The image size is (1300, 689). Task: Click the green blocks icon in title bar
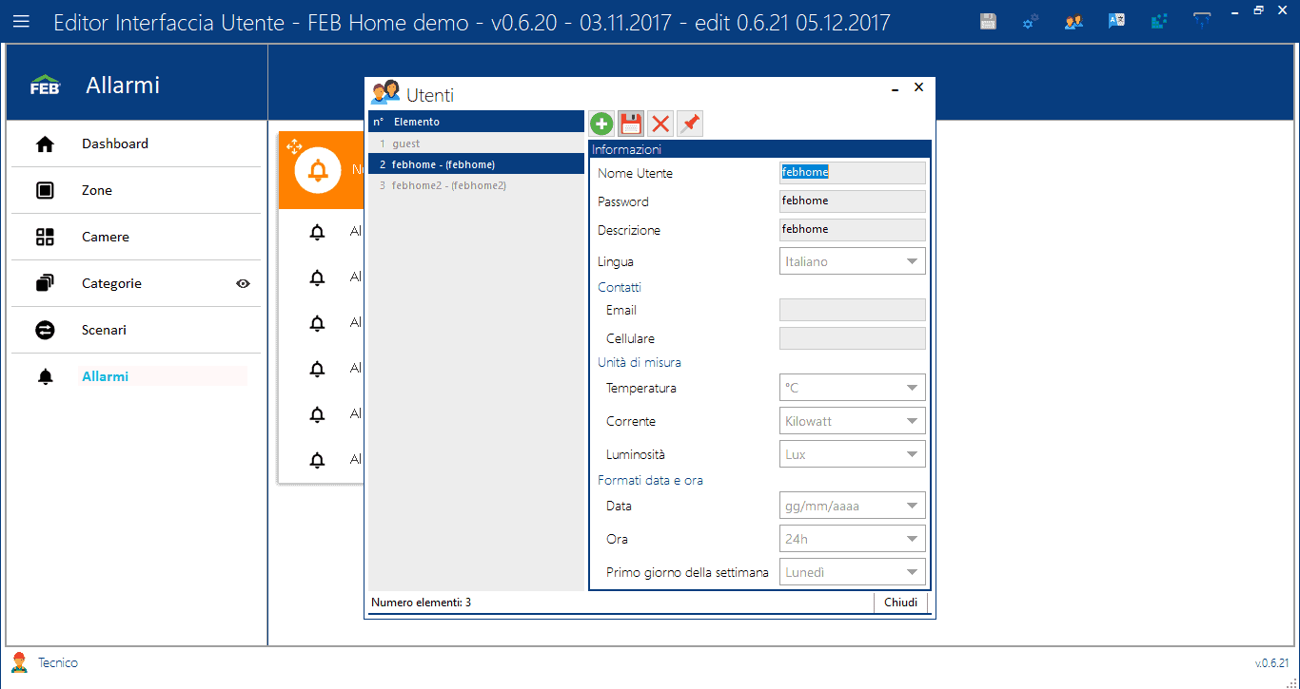pyautogui.click(x=1159, y=21)
